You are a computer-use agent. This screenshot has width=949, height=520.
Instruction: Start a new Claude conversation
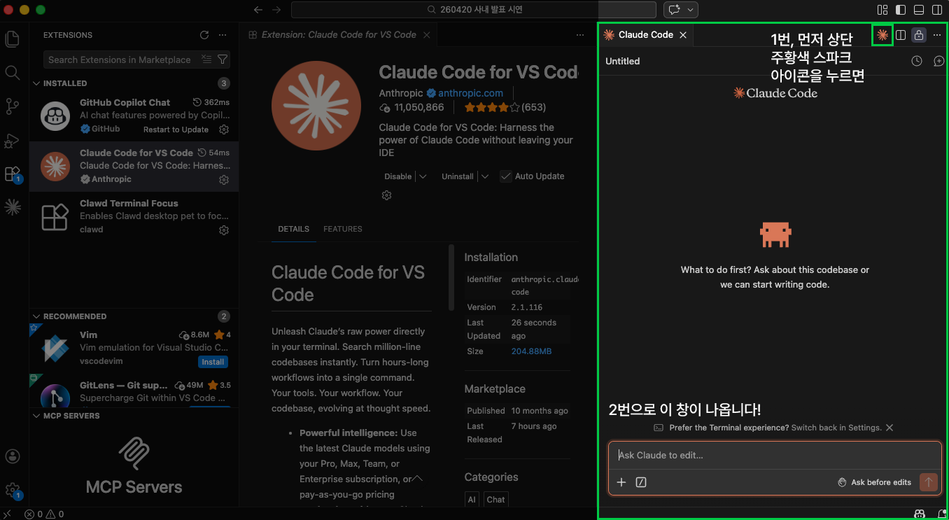coord(939,61)
